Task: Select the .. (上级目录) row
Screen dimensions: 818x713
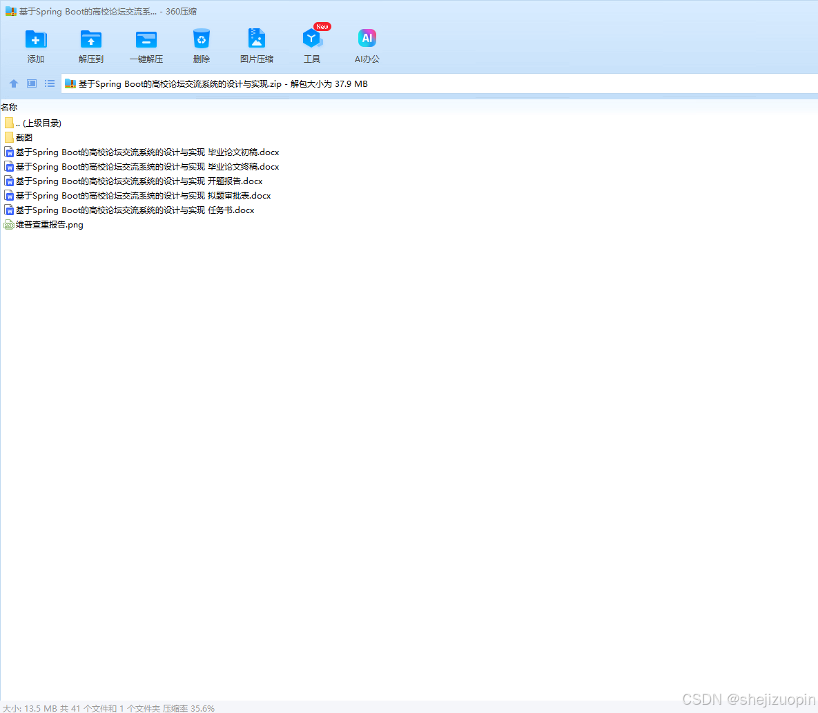Action: click(x=39, y=123)
